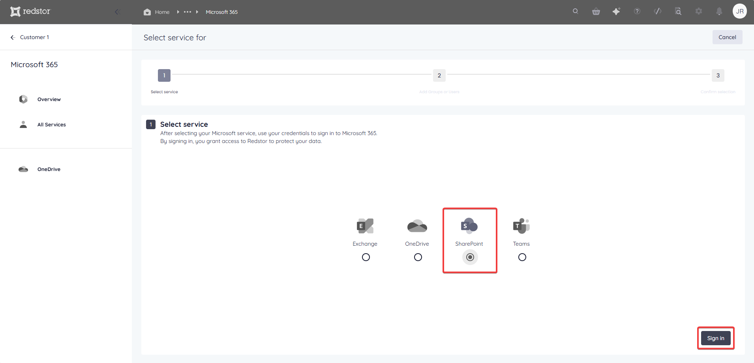Open notifications bell icon
This screenshot has height=363, width=754.
point(719,11)
